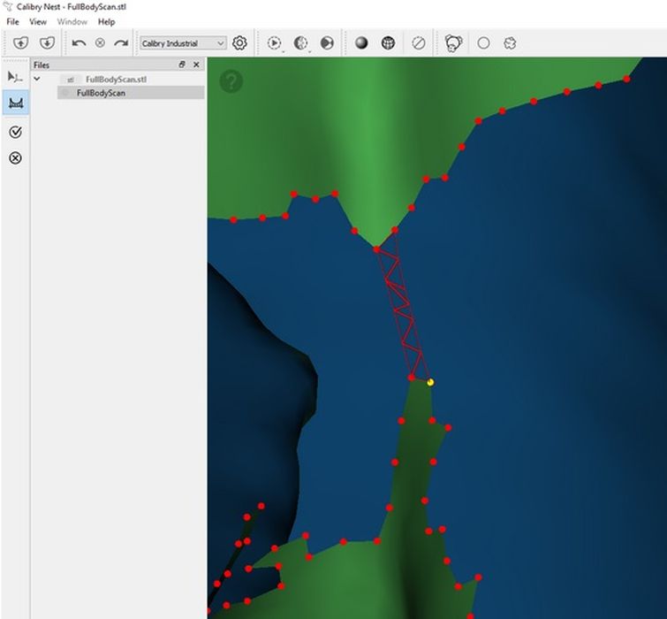
Task: Switch to solid sphere shading mode
Action: coord(361,42)
